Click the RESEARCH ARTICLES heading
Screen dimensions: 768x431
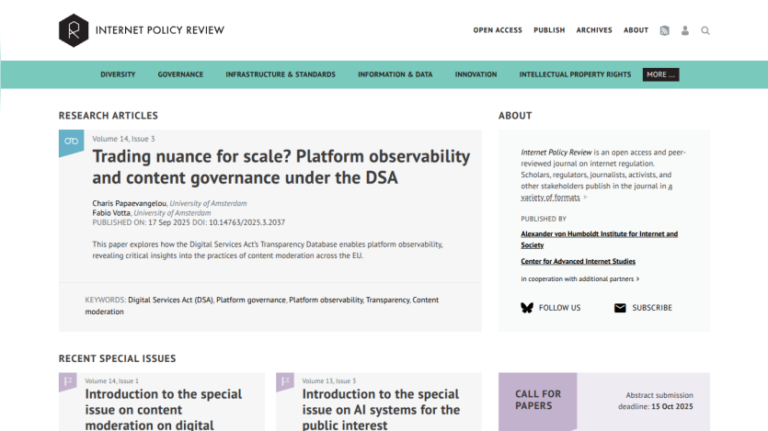click(x=109, y=116)
